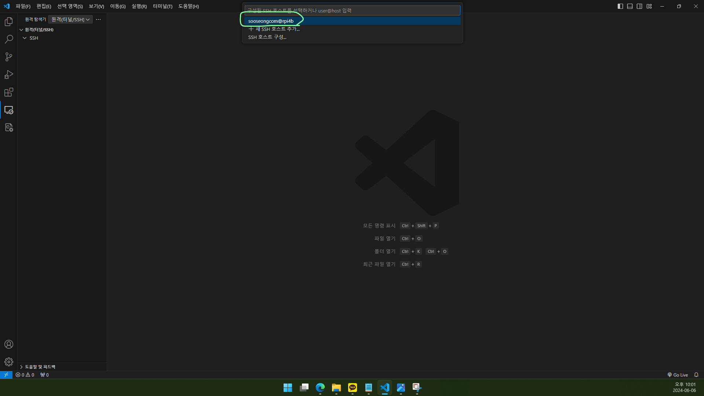Open the Extensions view
The image size is (704, 396).
click(x=9, y=92)
